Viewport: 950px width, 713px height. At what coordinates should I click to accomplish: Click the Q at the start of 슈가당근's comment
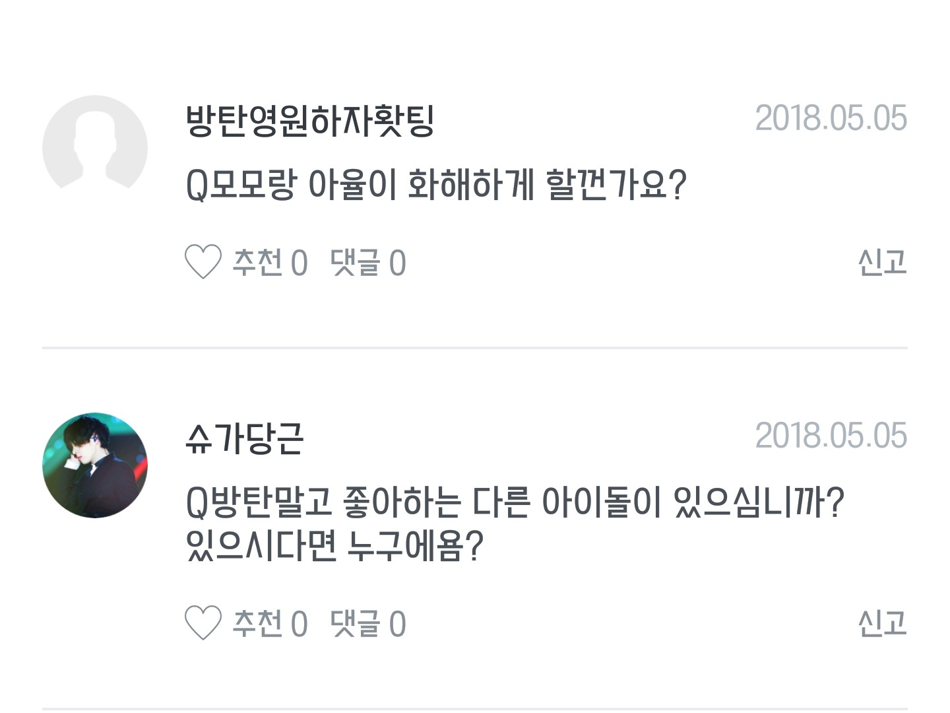tap(197, 504)
